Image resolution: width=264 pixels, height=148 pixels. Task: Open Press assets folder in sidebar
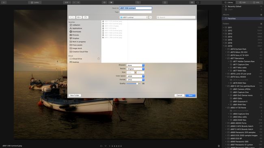click(76, 45)
